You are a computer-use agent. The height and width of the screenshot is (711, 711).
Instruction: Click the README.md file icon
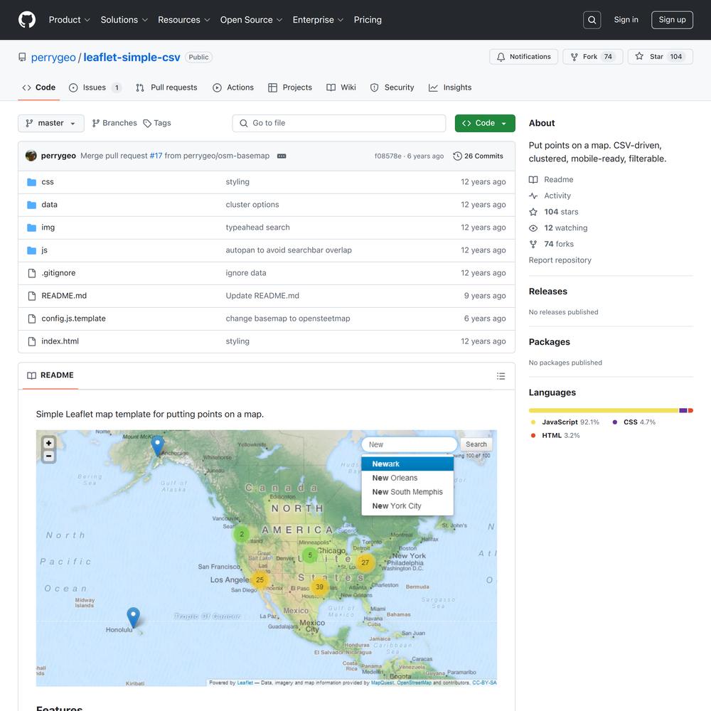32,296
